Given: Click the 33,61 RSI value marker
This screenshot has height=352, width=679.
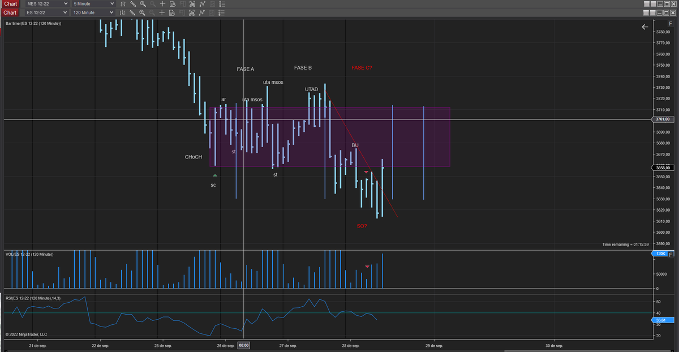Looking at the screenshot, I should [661, 320].
